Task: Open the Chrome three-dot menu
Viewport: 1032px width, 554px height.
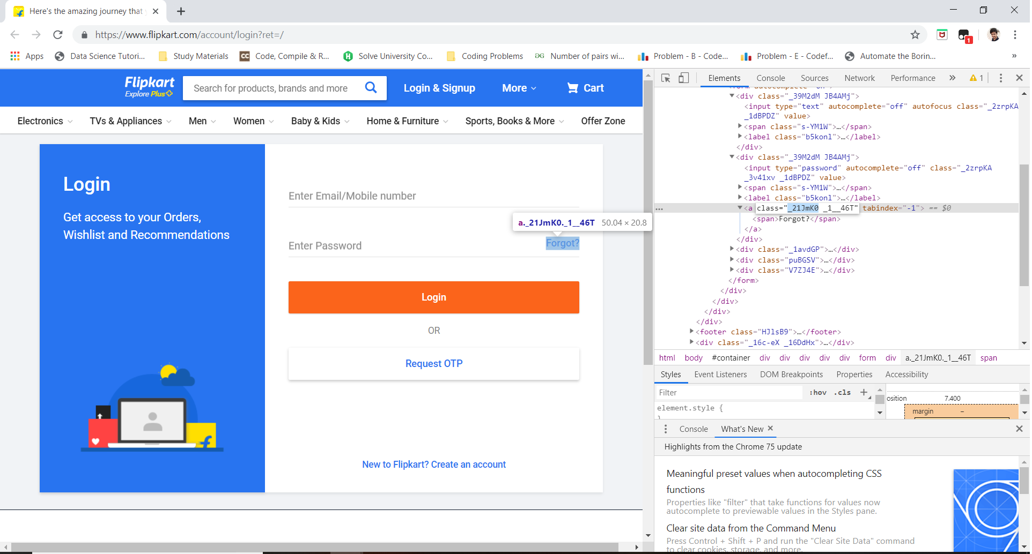Action: point(1015,35)
